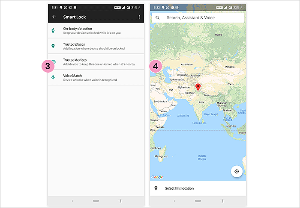Tap the red location pin on the map
The image size is (300, 208).
click(x=198, y=87)
